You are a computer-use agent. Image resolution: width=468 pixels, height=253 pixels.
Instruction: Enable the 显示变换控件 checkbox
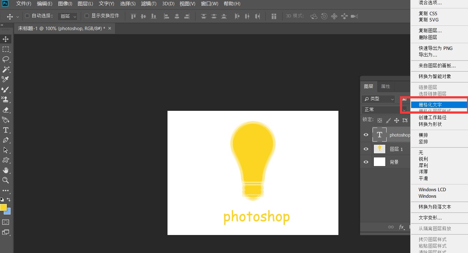[x=87, y=16]
